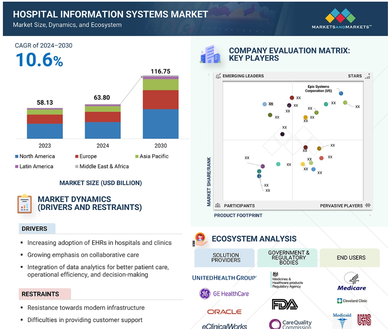Click the 2023 axis label
Screen dimensions: 390x329
pyautogui.click(x=45, y=146)
